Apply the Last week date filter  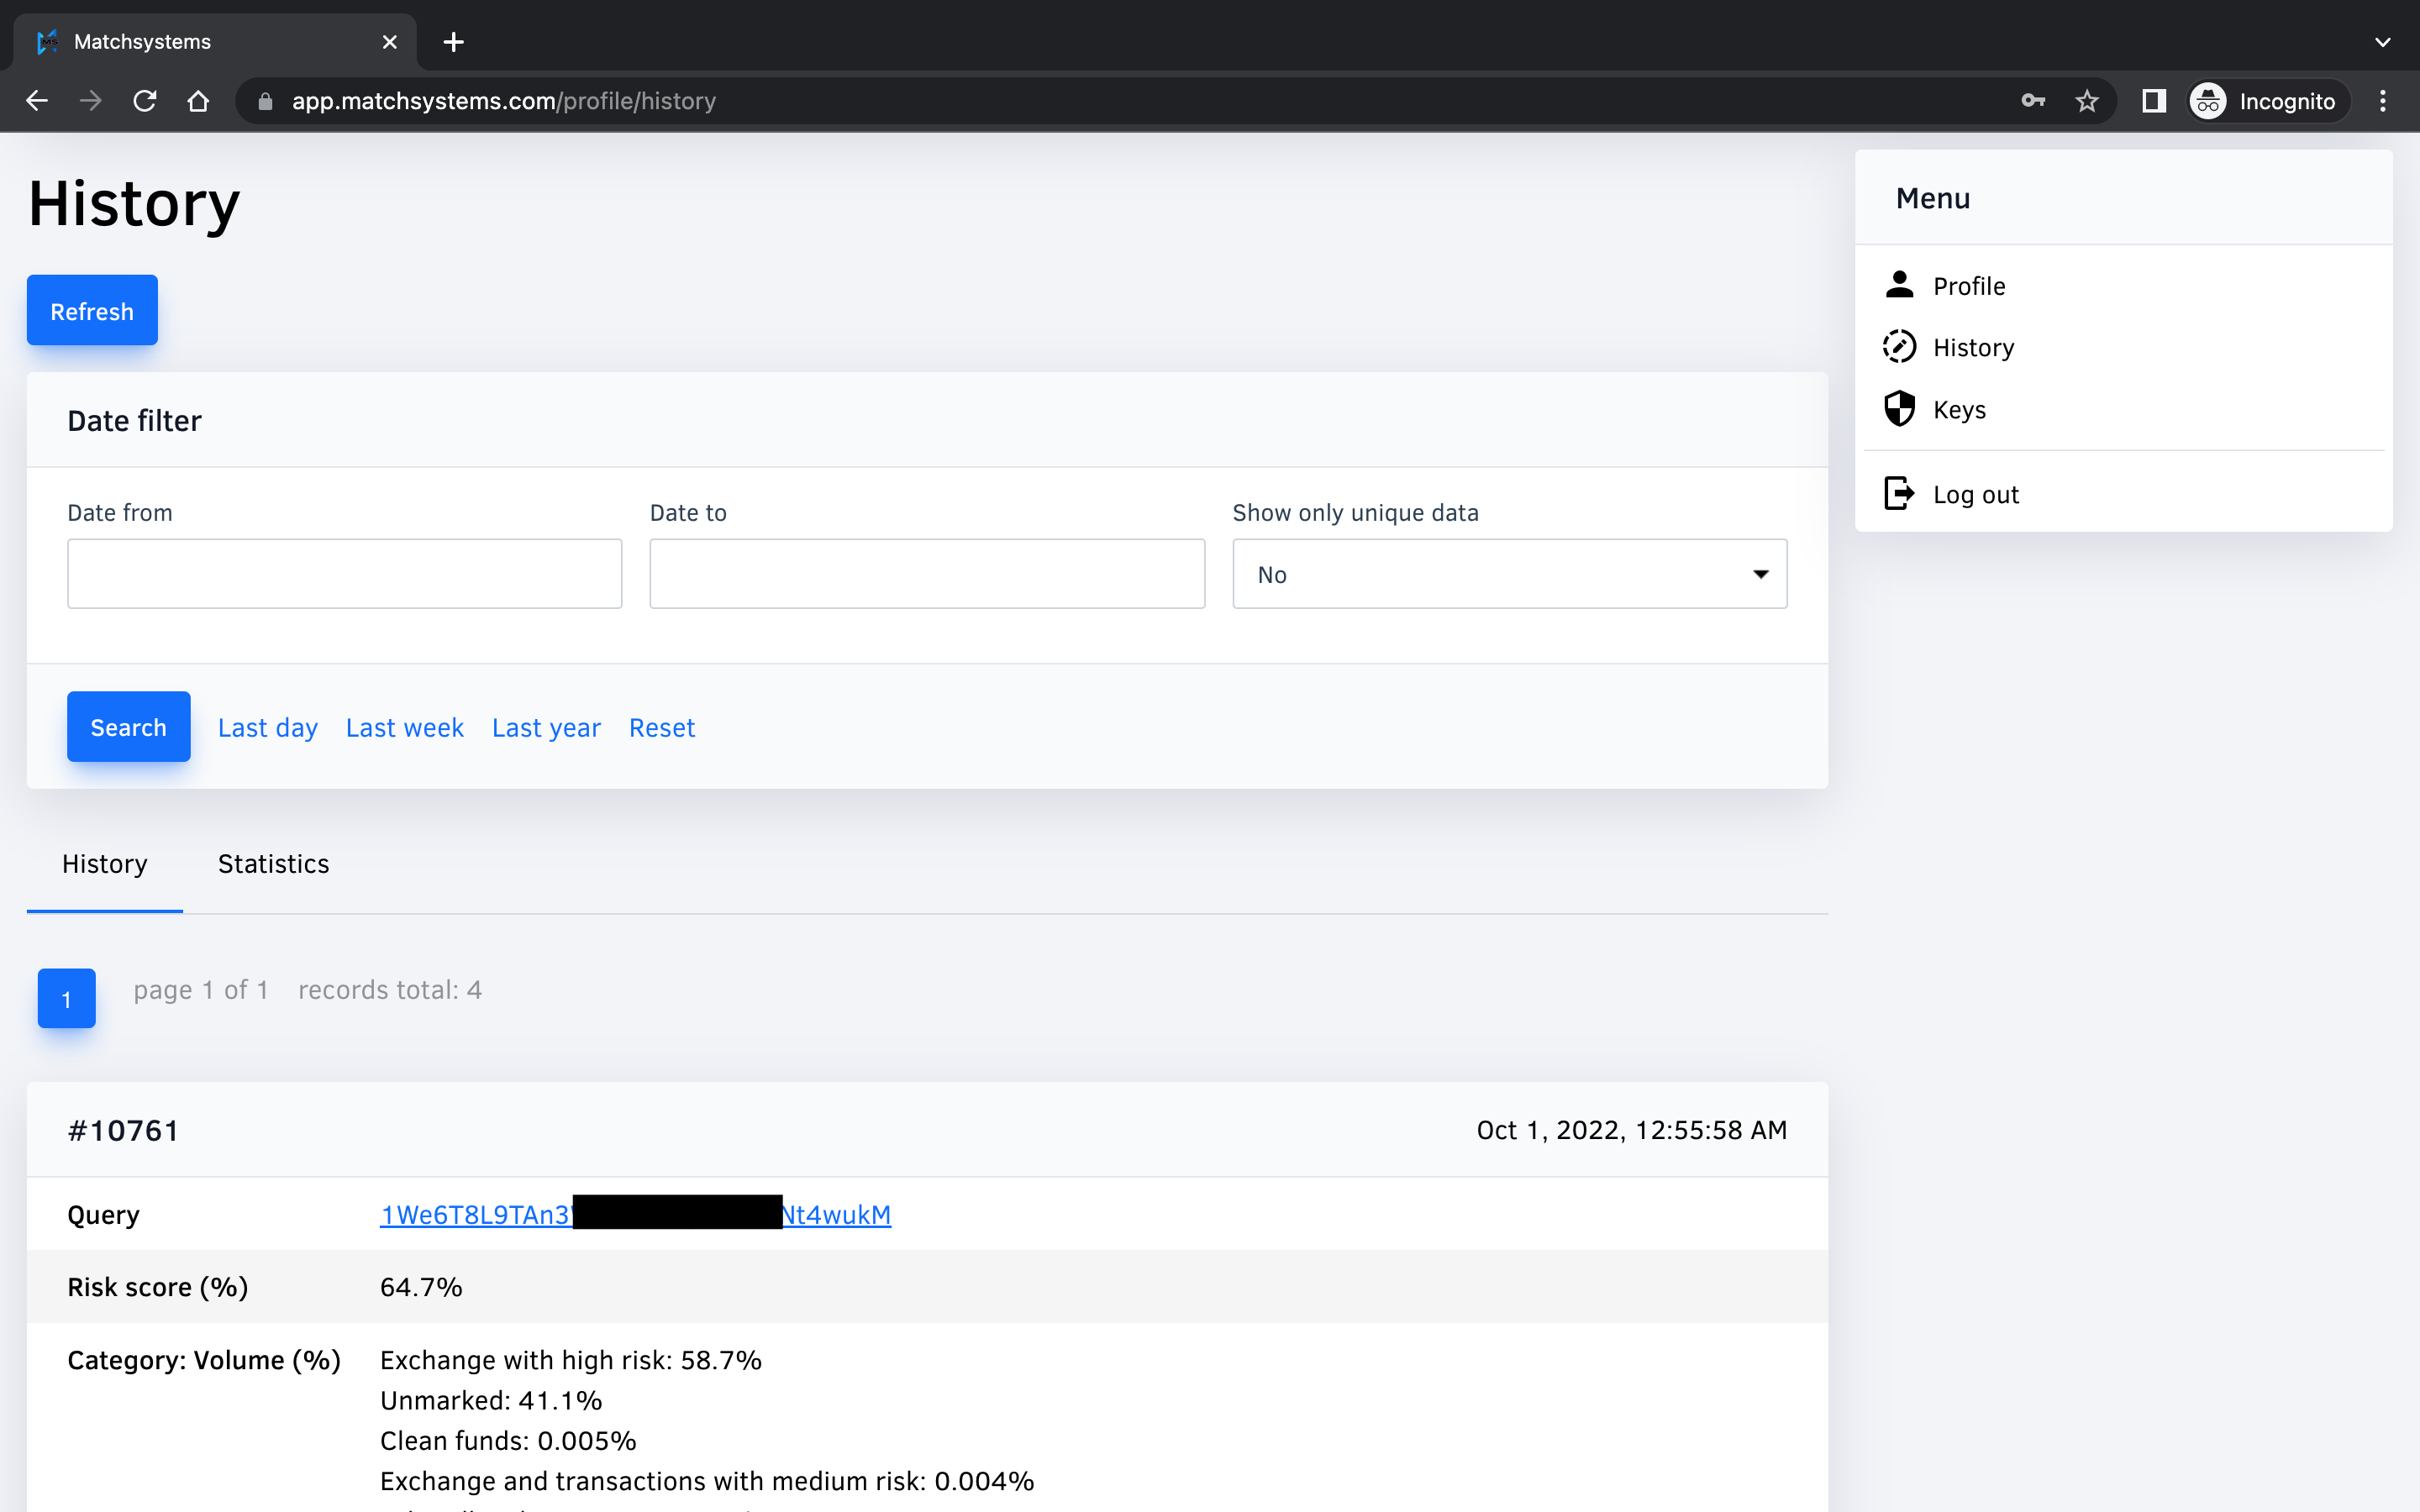[404, 727]
